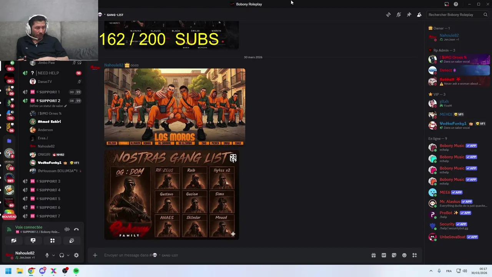Open the apps launcher in message bar

tap(414, 255)
